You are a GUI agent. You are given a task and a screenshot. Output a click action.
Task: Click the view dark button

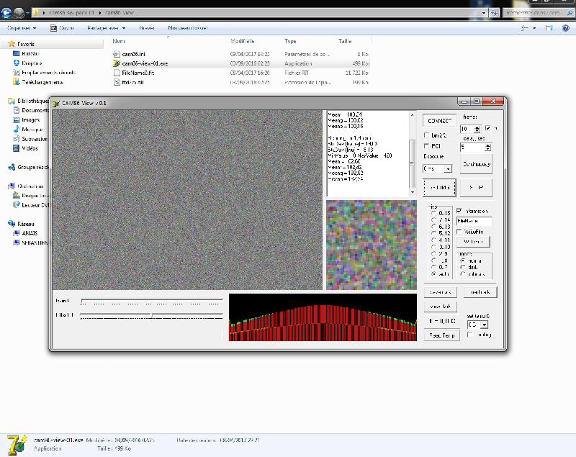coord(440,307)
